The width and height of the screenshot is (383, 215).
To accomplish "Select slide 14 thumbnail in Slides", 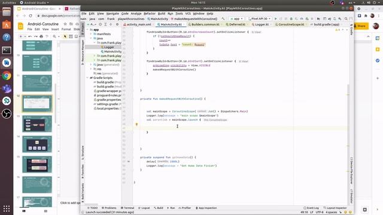I will (37, 144).
